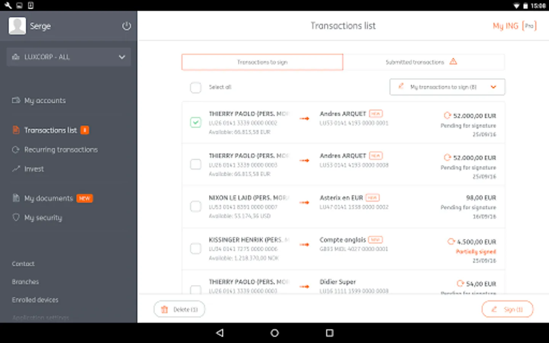
Task: Click the Transactions list document icon
Action: 16,130
